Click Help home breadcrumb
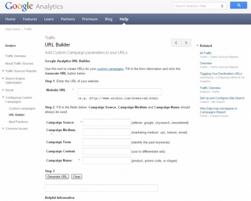The height and width of the screenshot is (201, 251). click(x=13, y=29)
